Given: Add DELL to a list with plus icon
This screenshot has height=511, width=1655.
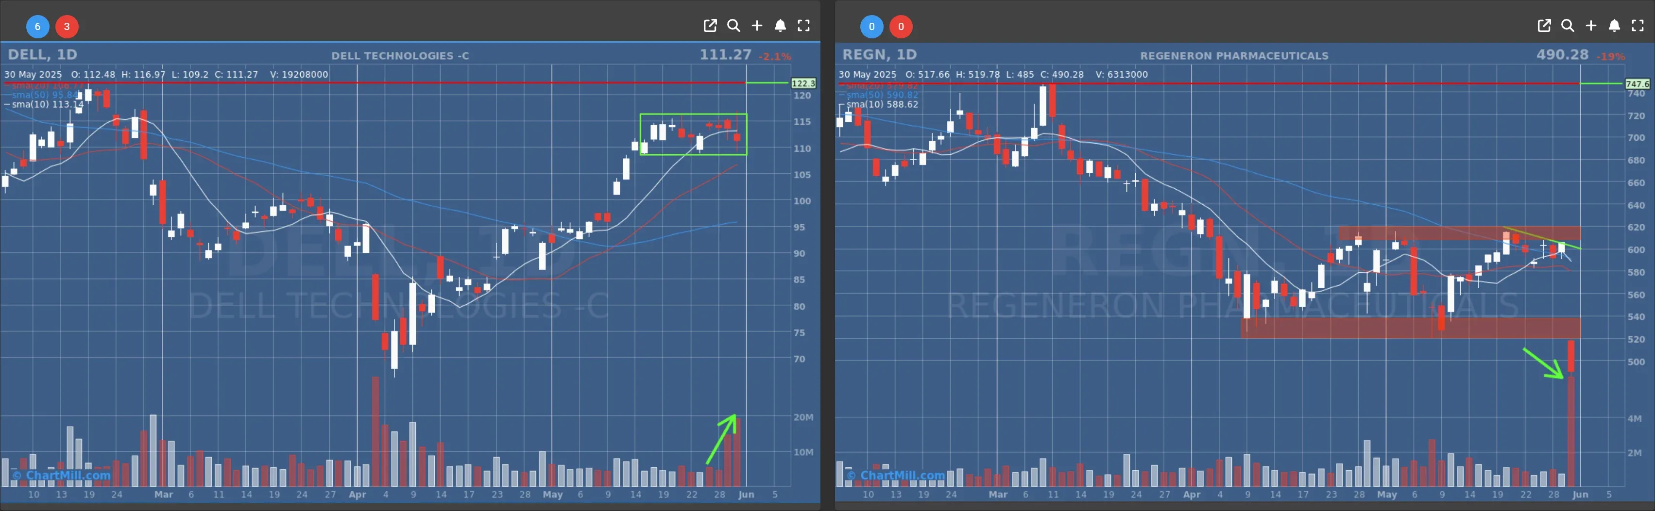Looking at the screenshot, I should point(757,26).
